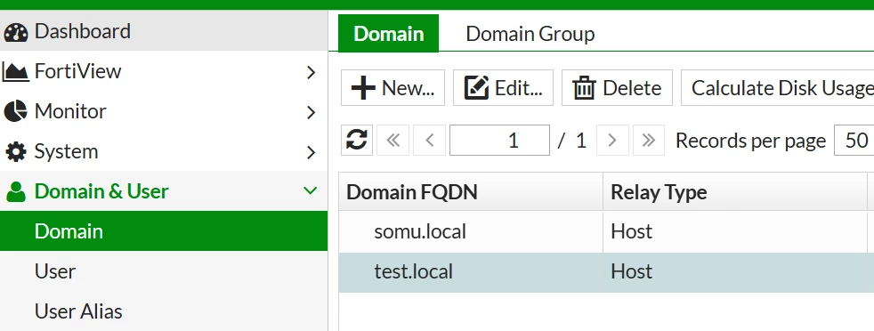Click the Domain & User menu label
Screen dimensions: 874x331
coord(101,191)
